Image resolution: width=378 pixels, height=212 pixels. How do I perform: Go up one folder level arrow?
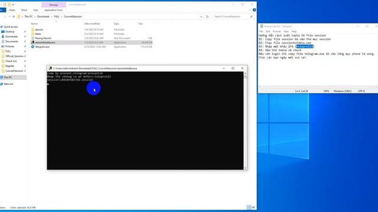[x=14, y=16]
